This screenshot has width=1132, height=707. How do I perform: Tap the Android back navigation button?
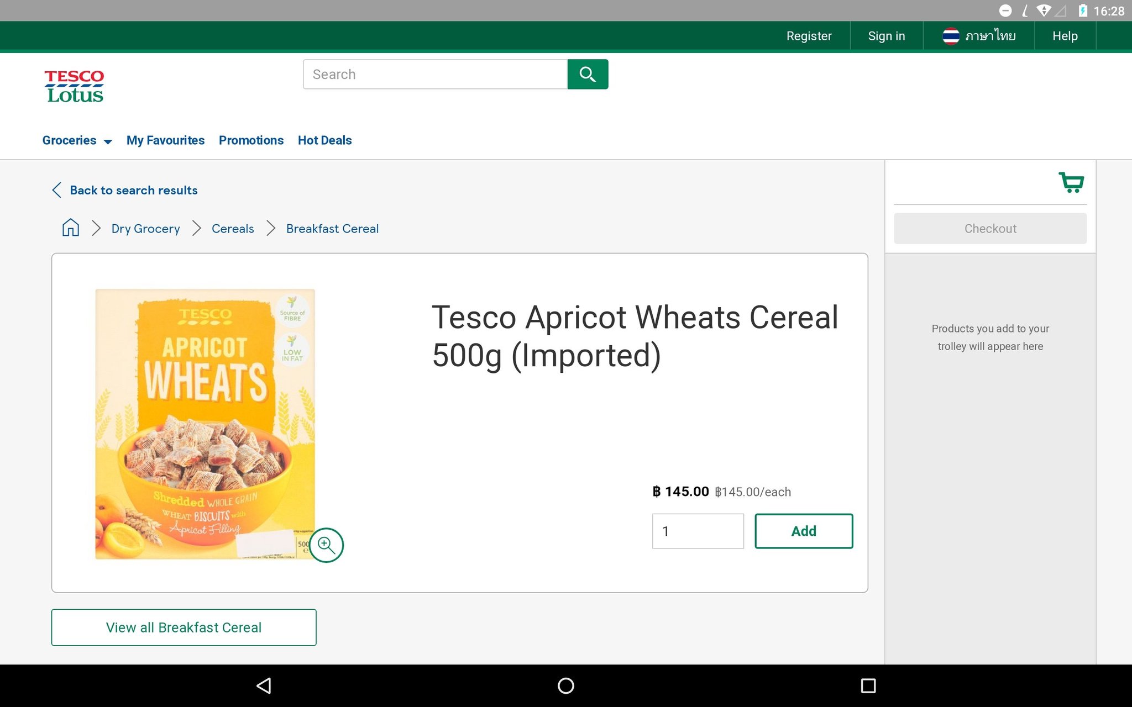(x=264, y=685)
